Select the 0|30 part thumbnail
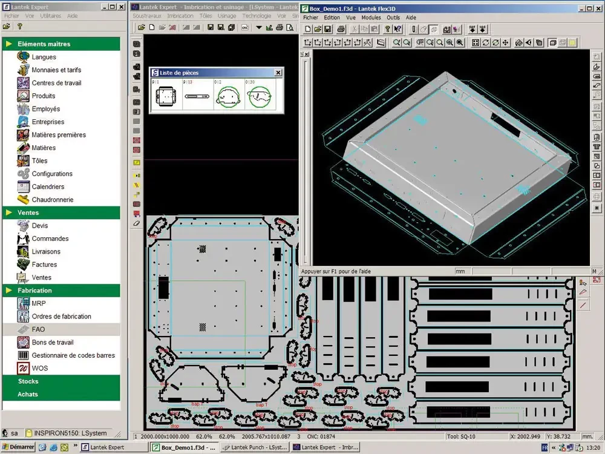Image resolution: width=605 pixels, height=454 pixels. pos(260,95)
